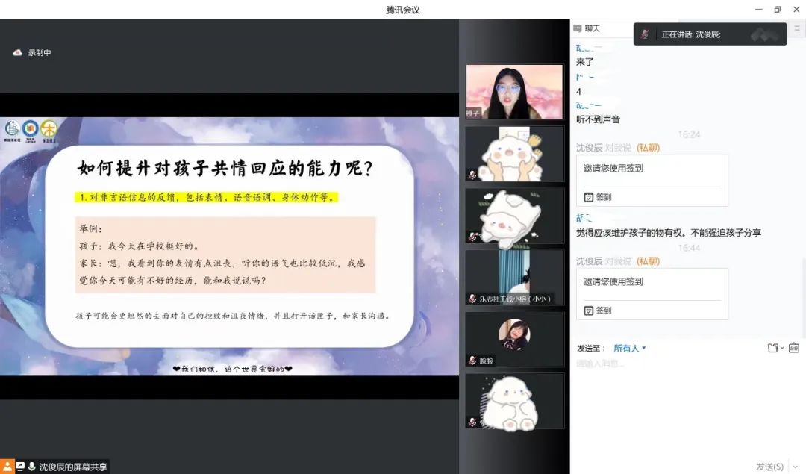Screen dimensions: 806x474
Task: Restore down the 腾讯会议 window
Action: (777, 9)
